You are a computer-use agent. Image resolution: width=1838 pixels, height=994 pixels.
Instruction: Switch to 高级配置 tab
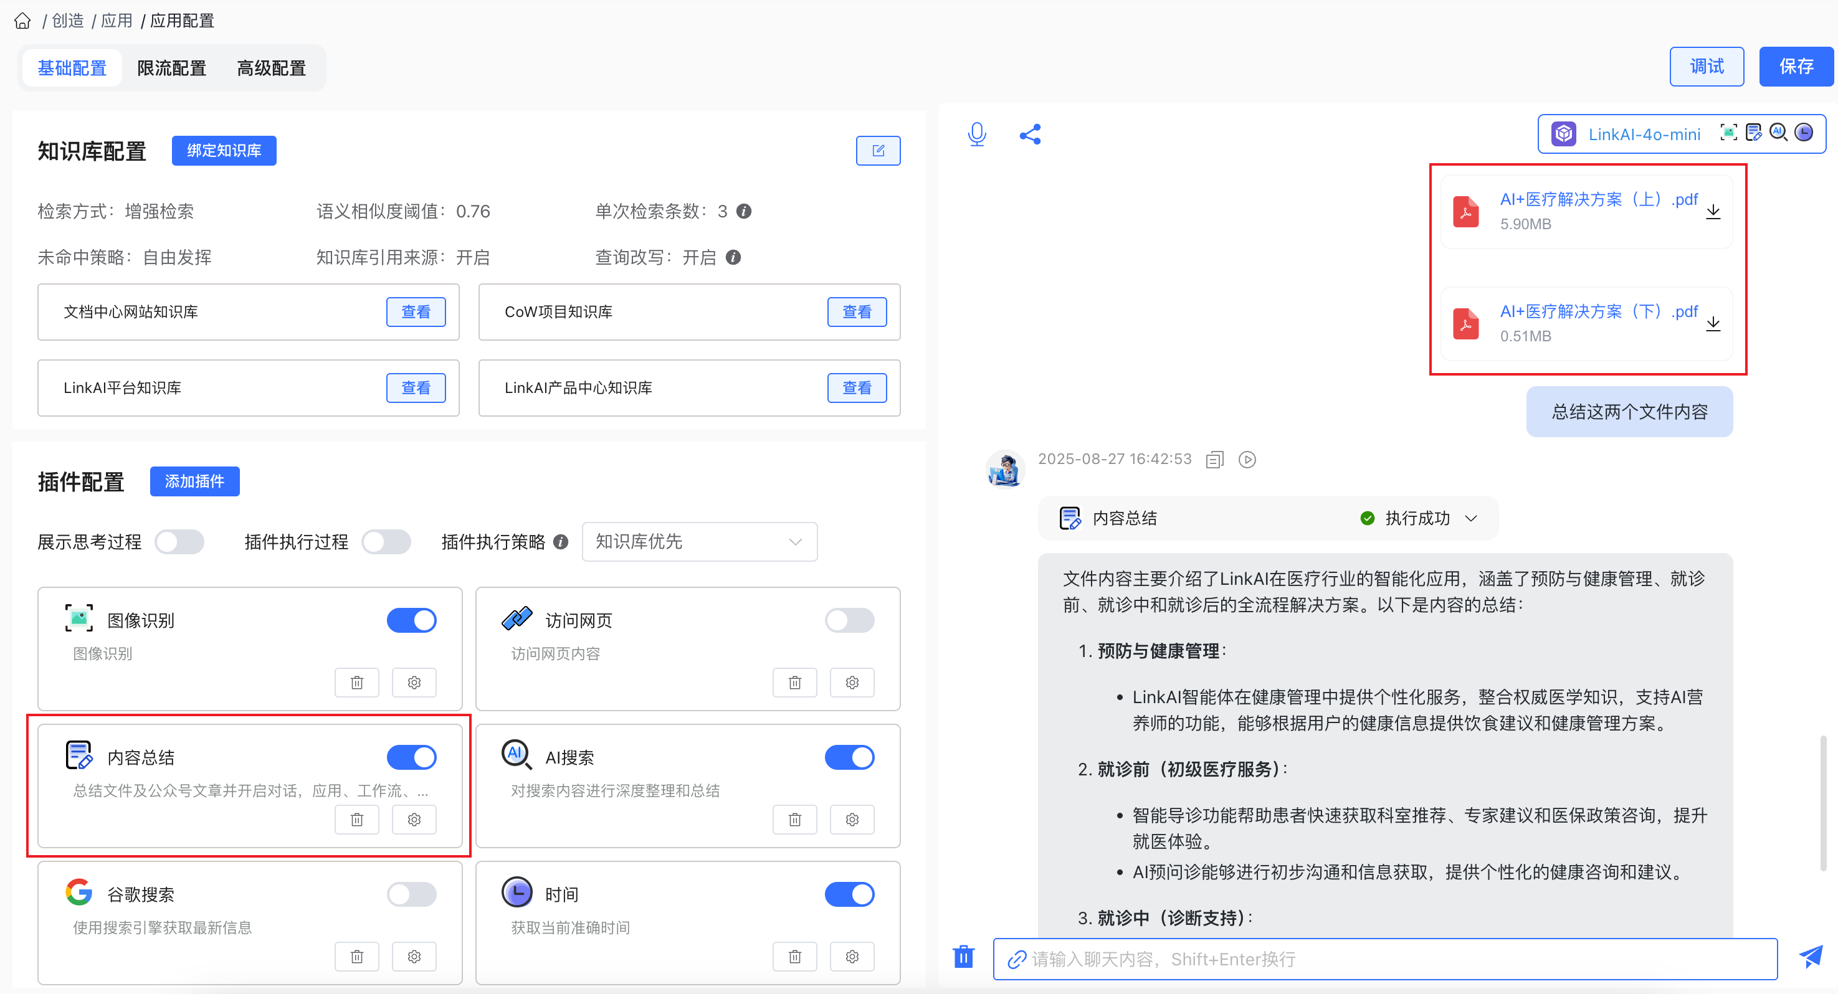coord(271,69)
